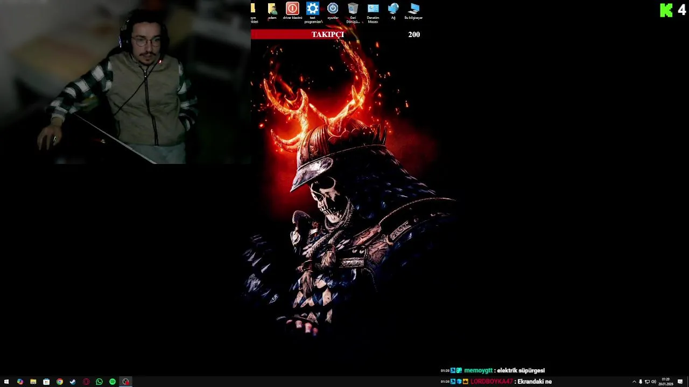689x387 pixels.
Task: Click the microphone tray icon
Action: pos(641,382)
